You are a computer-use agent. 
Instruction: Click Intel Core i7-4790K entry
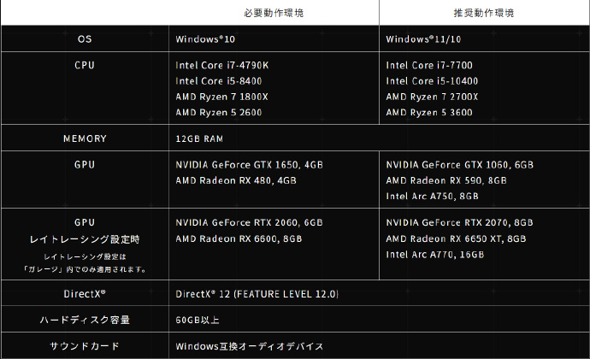[221, 65]
